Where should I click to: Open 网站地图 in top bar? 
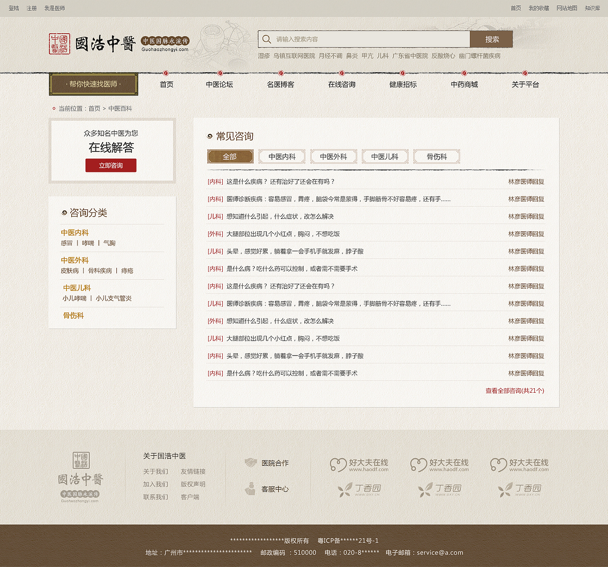click(x=567, y=8)
